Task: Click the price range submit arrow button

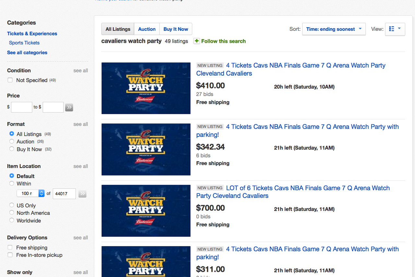Action: click(x=69, y=107)
